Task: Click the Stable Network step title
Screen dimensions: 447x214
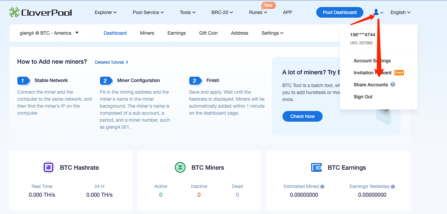Action: (51, 80)
